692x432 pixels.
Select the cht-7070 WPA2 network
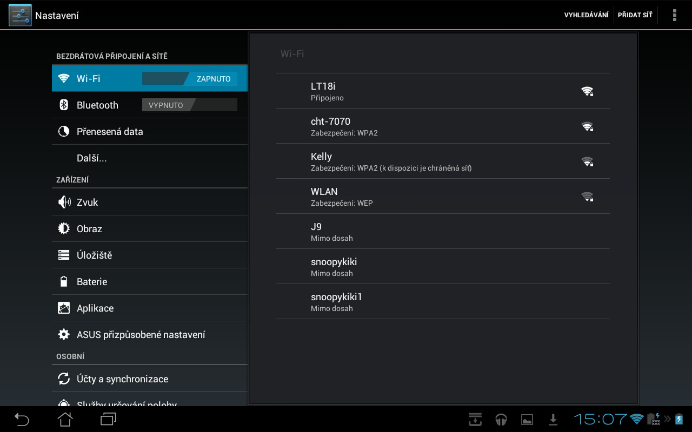pos(443,126)
